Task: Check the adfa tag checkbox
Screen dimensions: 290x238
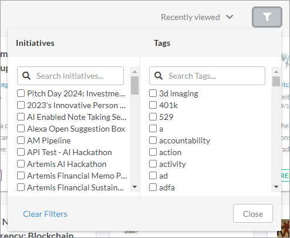Action: [x=153, y=187]
